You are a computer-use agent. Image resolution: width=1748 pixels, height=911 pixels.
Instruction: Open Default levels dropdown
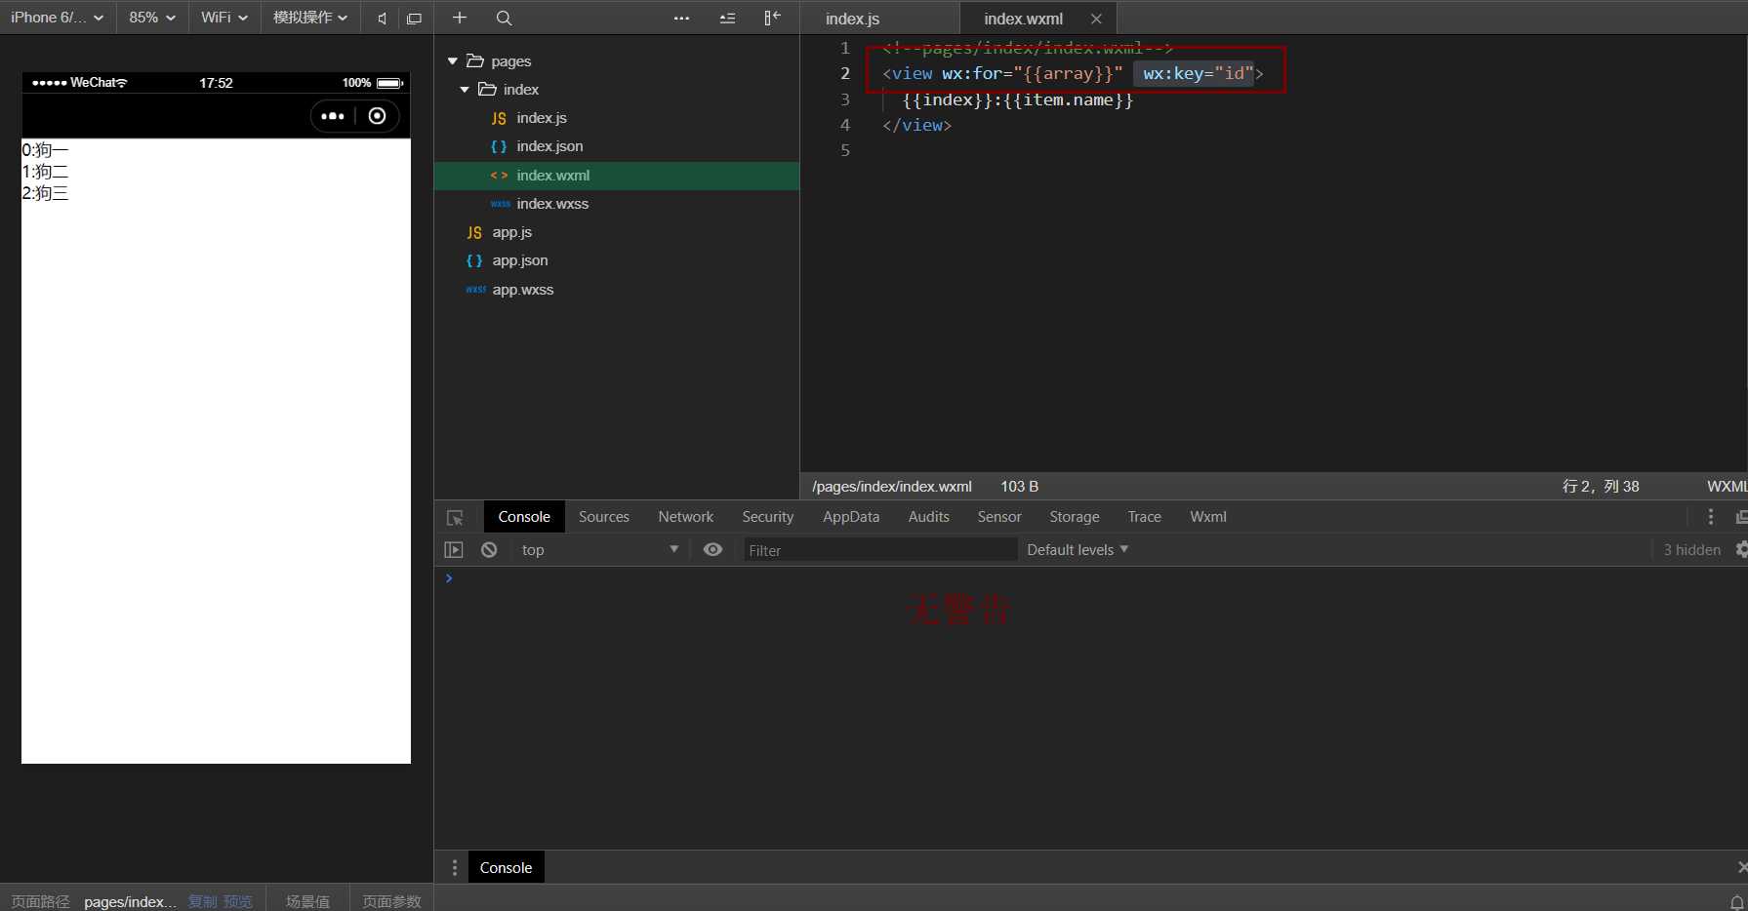click(x=1077, y=550)
